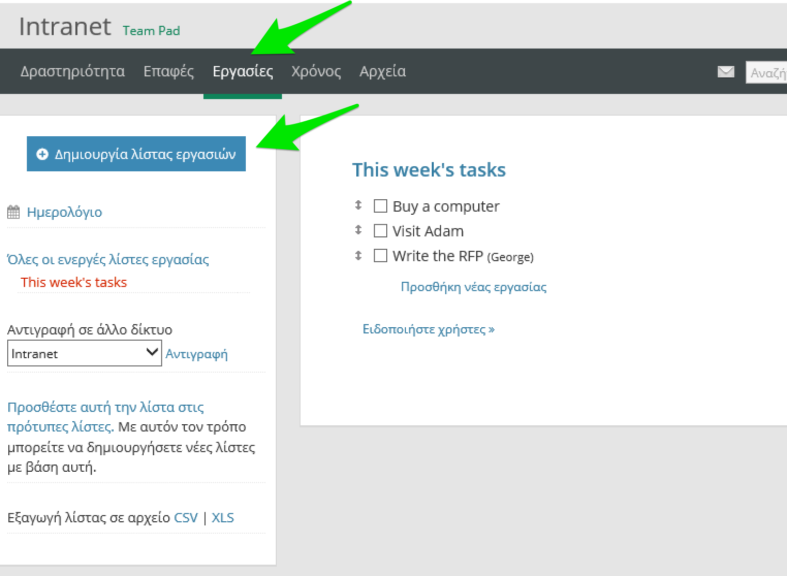Mark Visit Adam task as done
Image resolution: width=787 pixels, height=576 pixels.
(381, 231)
